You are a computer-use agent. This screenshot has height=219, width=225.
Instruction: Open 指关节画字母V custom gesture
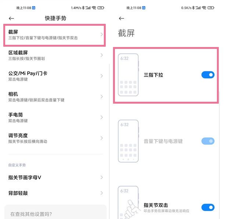pyautogui.click(x=55, y=177)
